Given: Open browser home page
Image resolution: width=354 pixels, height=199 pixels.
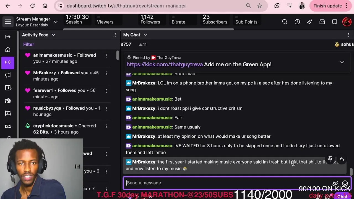Looking at the screenshot, I should [45, 6].
